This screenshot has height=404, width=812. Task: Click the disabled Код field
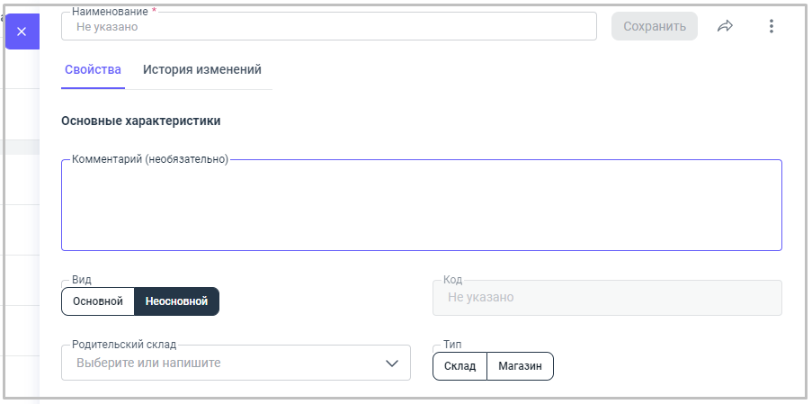tap(607, 298)
